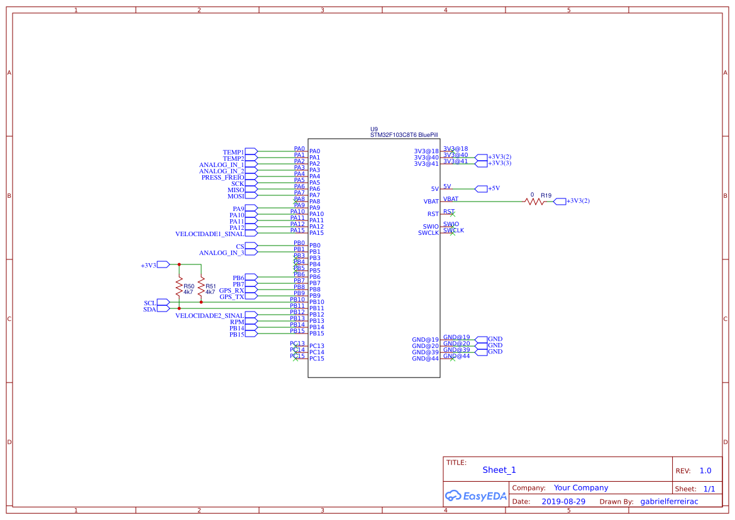The height and width of the screenshot is (520, 735).
Task: Click the ANALOG_IN_2 net label
Action: (x=222, y=171)
